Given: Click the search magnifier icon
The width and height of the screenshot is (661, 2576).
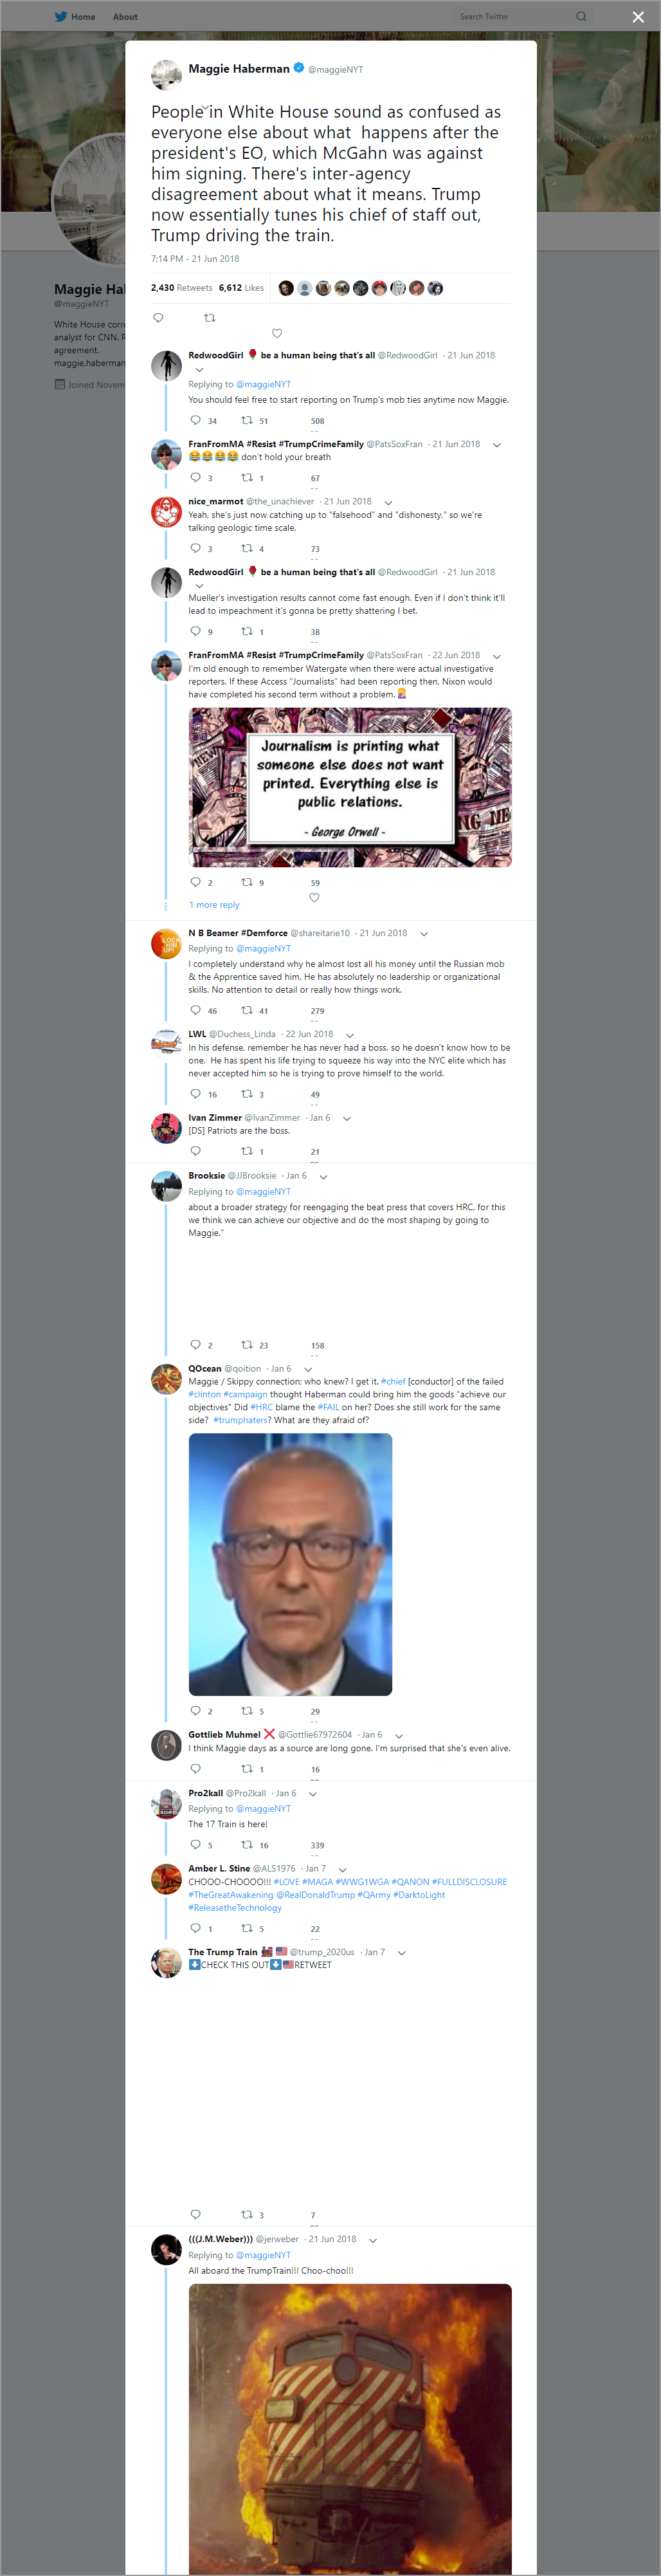Looking at the screenshot, I should 581,16.
